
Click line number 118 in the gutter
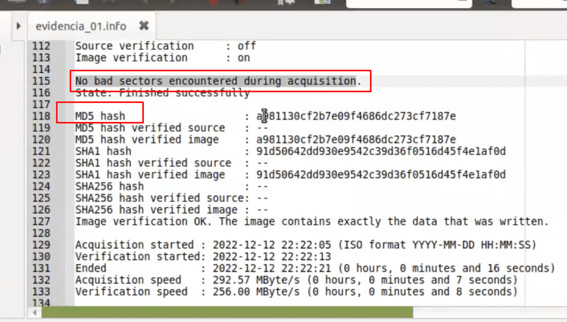tap(41, 116)
